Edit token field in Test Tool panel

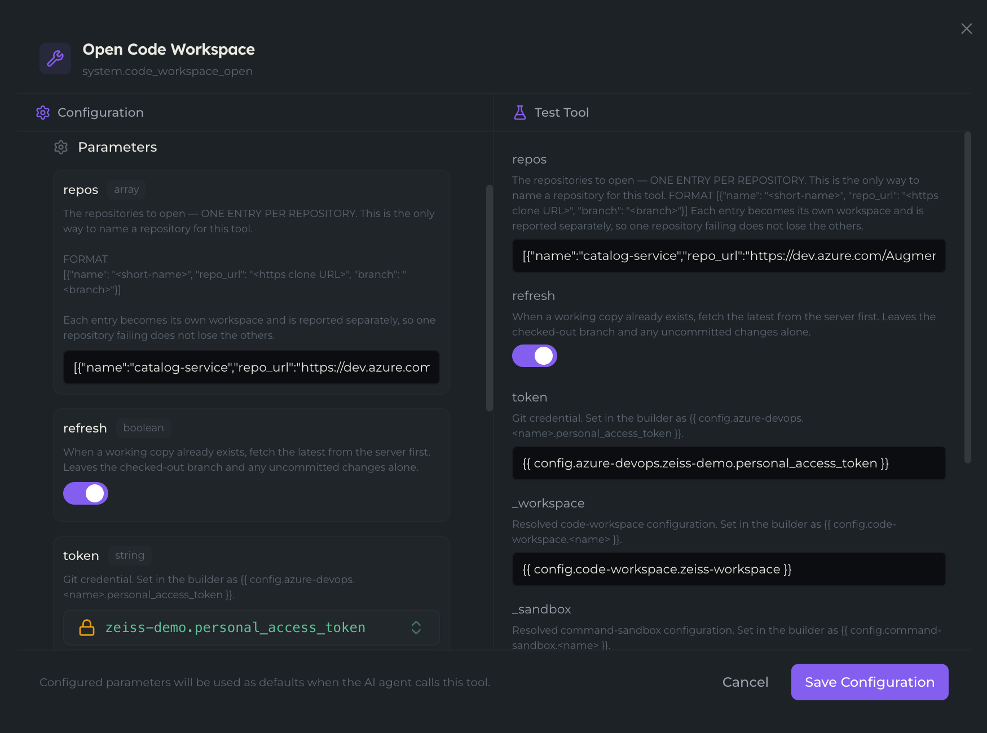729,463
